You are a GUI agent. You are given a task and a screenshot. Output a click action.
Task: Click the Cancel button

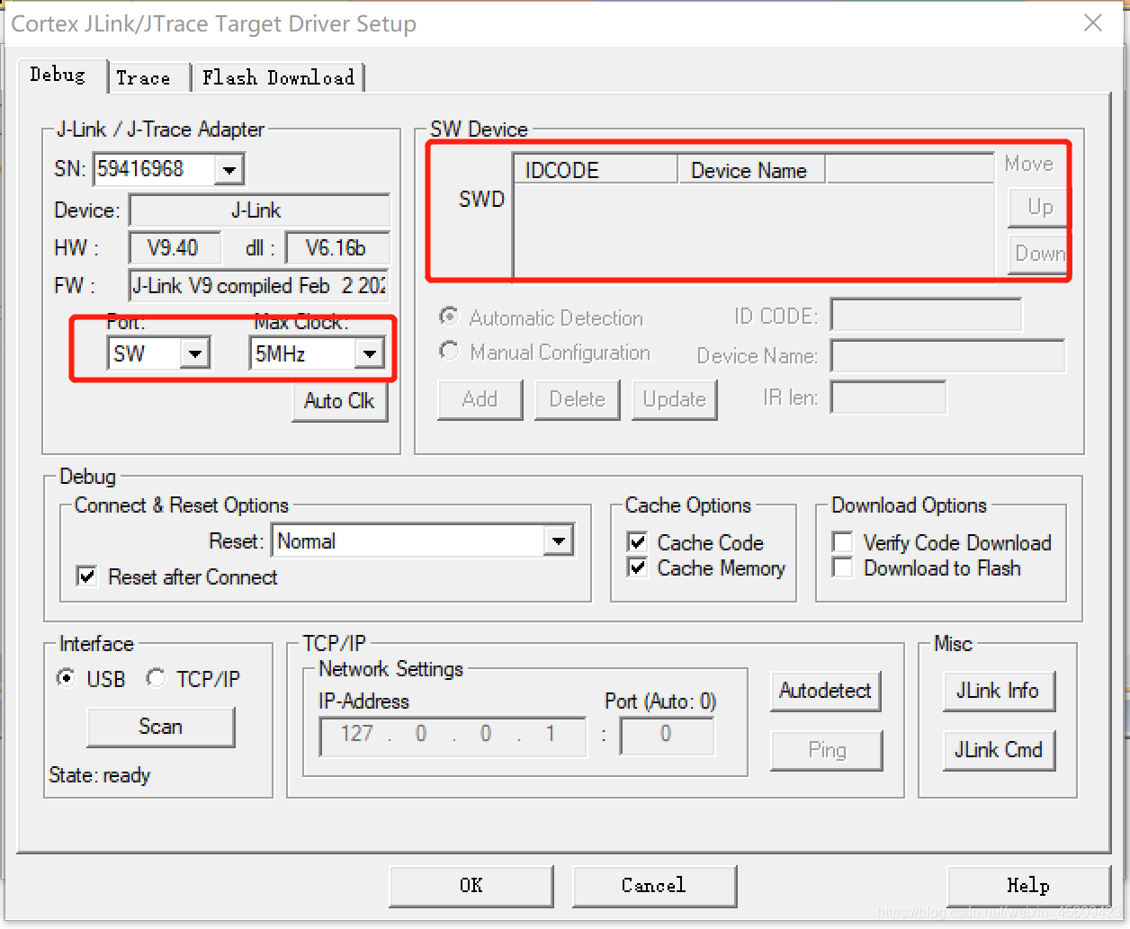[x=654, y=886]
